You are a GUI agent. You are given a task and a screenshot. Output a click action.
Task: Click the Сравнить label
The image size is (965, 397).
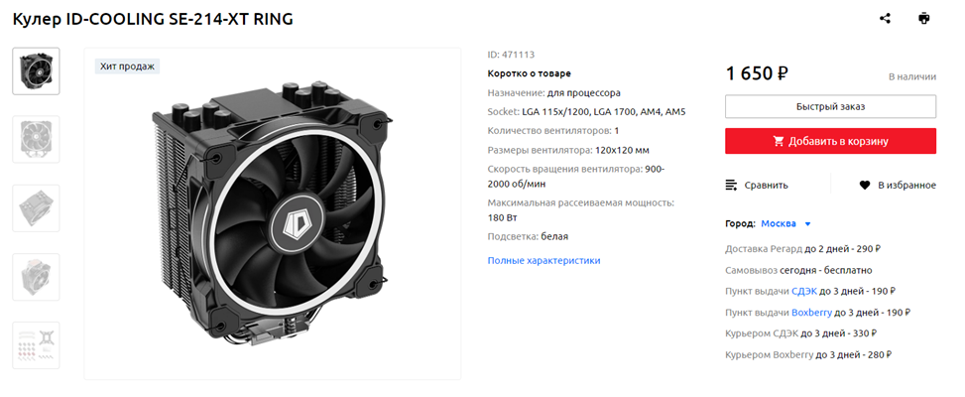(766, 186)
